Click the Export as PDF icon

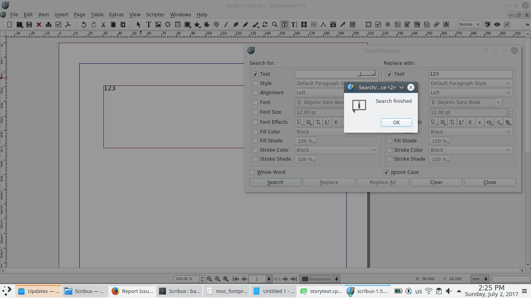68,24
